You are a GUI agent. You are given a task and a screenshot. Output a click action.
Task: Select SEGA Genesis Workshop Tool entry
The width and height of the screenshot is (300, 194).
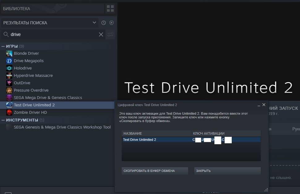[58, 127]
